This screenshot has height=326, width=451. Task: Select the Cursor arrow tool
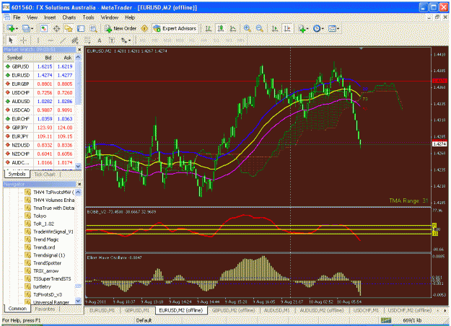pyautogui.click(x=11, y=40)
